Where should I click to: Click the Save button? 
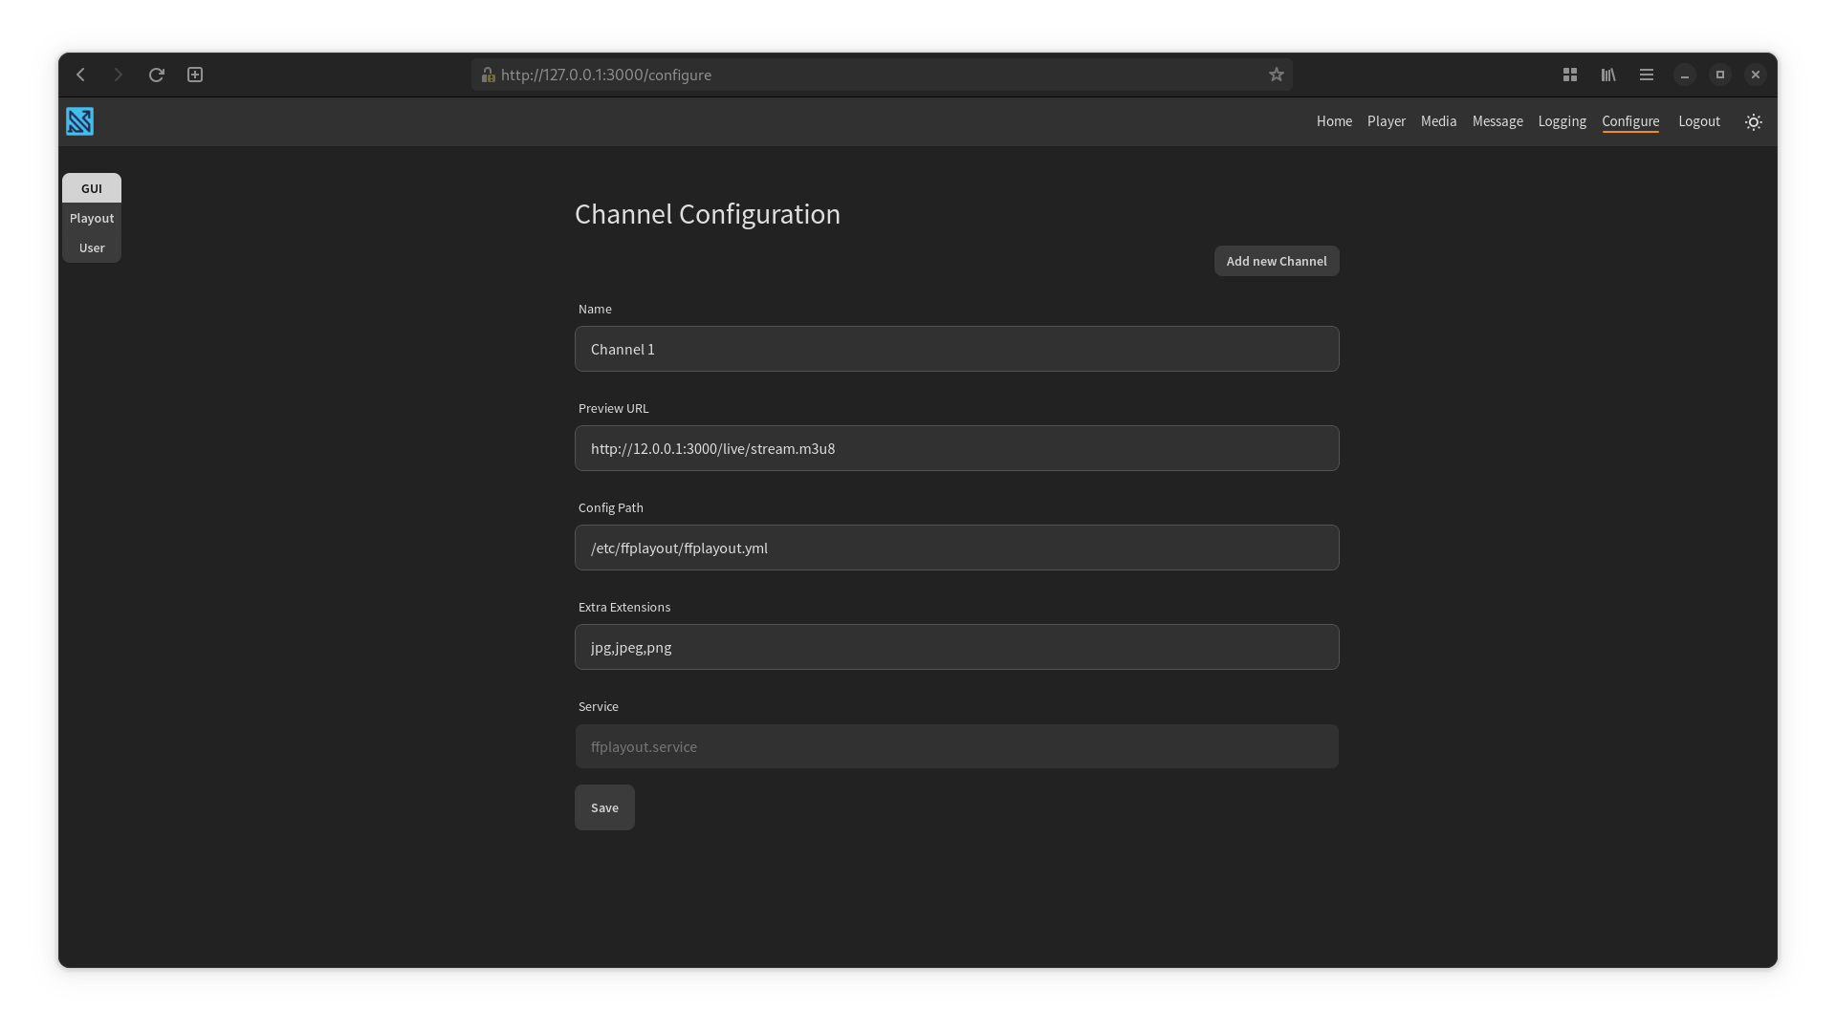tap(604, 807)
